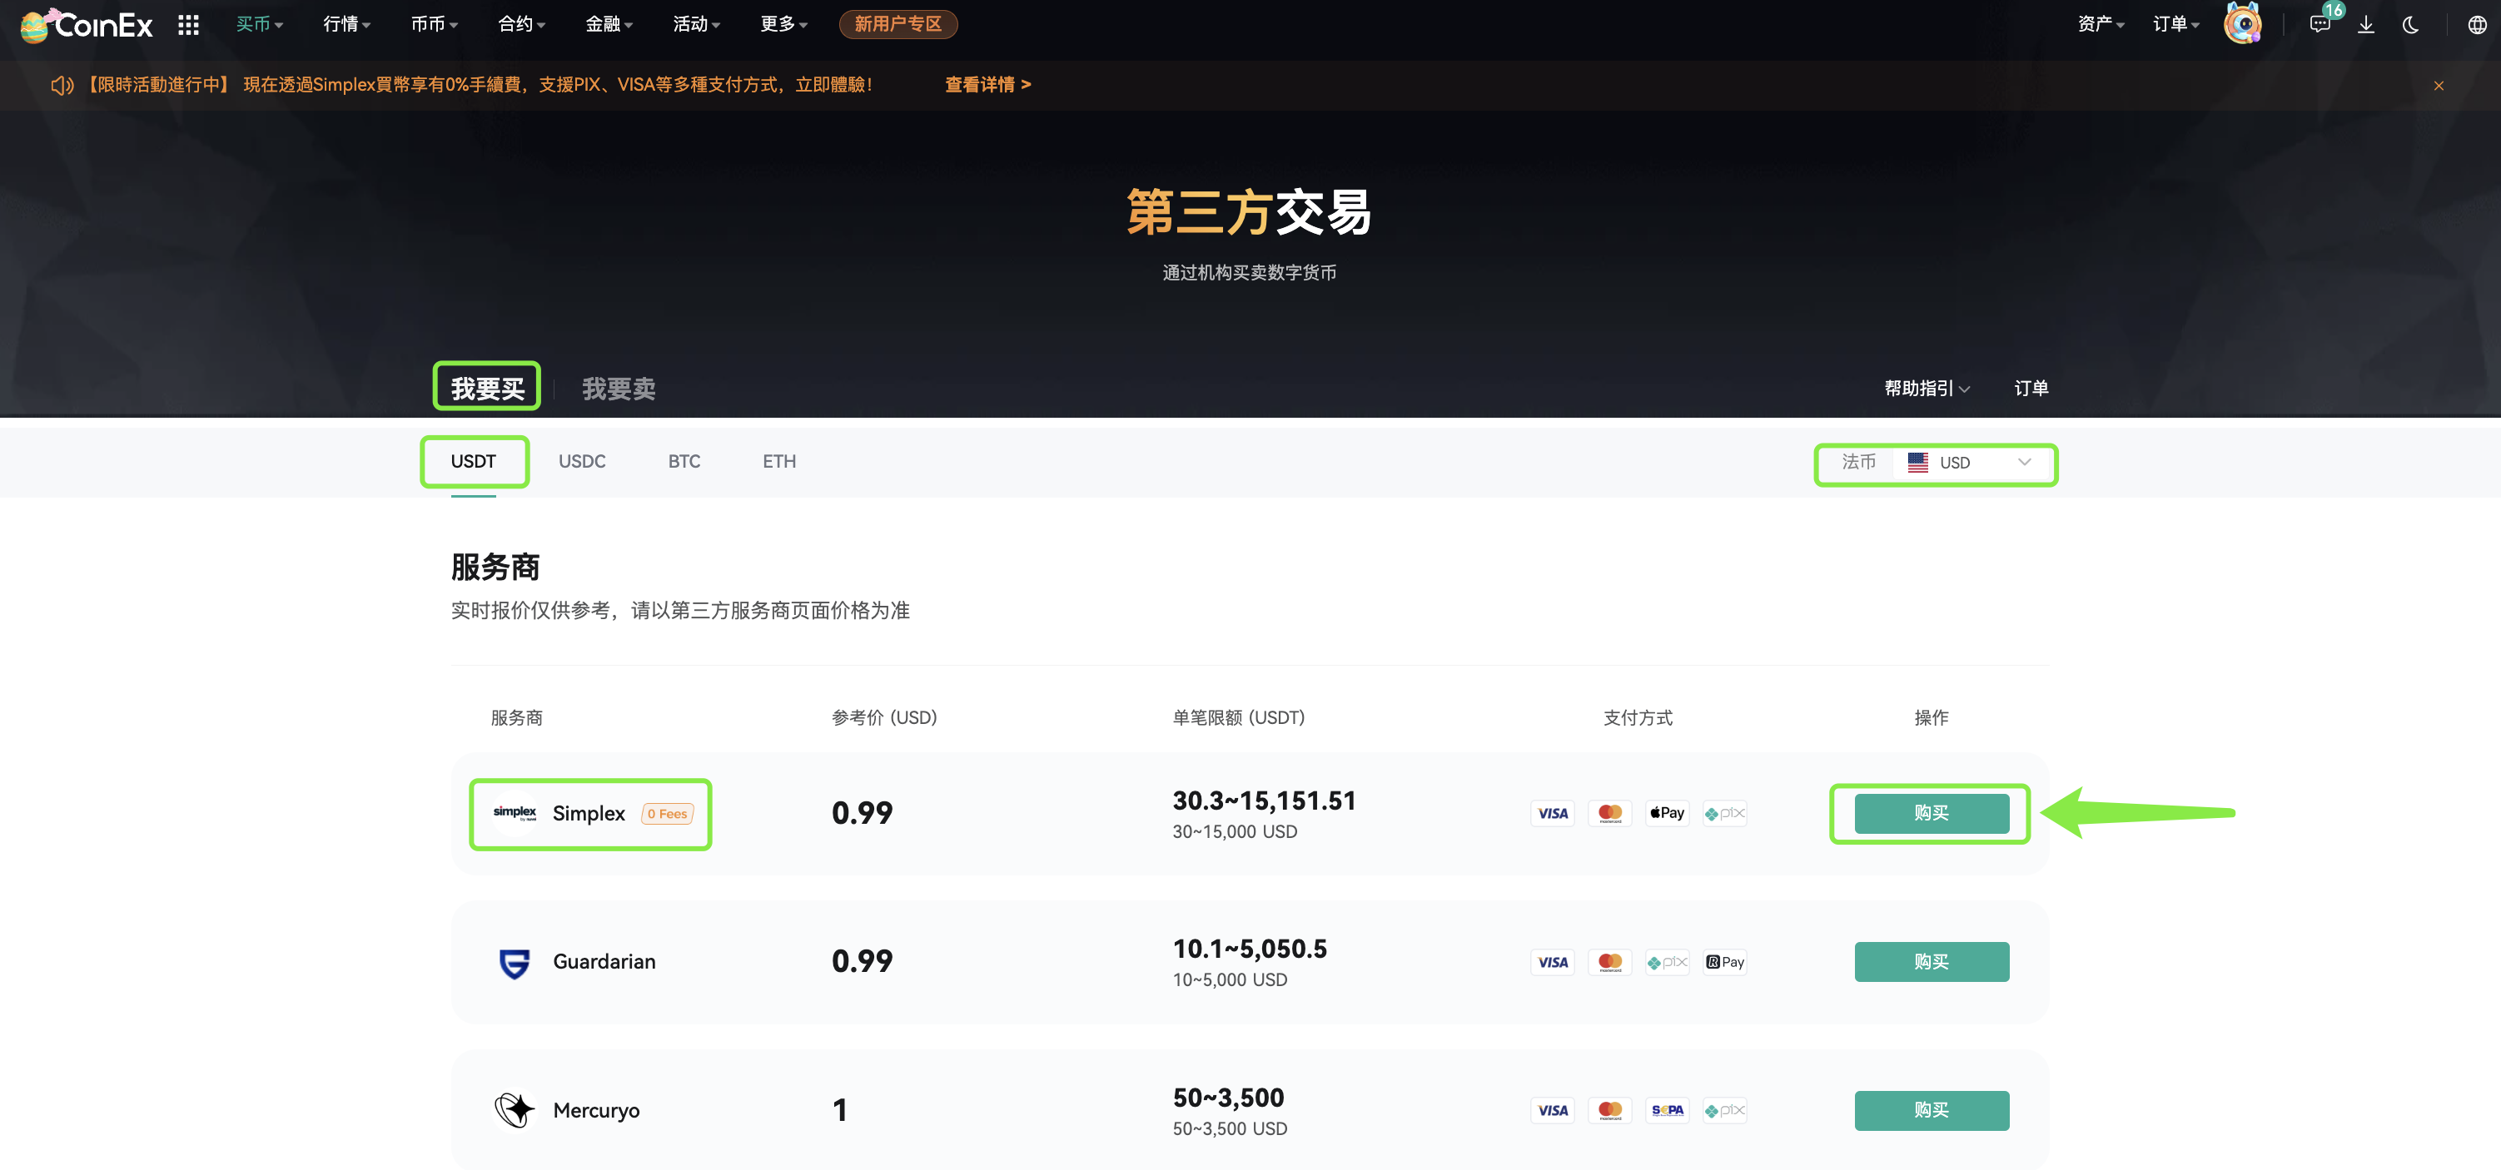Click the 30.3~15,151.51 limit value
The height and width of the screenshot is (1170, 2501).
click(1264, 801)
